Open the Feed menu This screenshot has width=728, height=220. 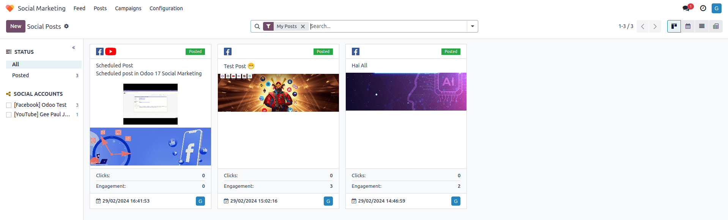[79, 8]
